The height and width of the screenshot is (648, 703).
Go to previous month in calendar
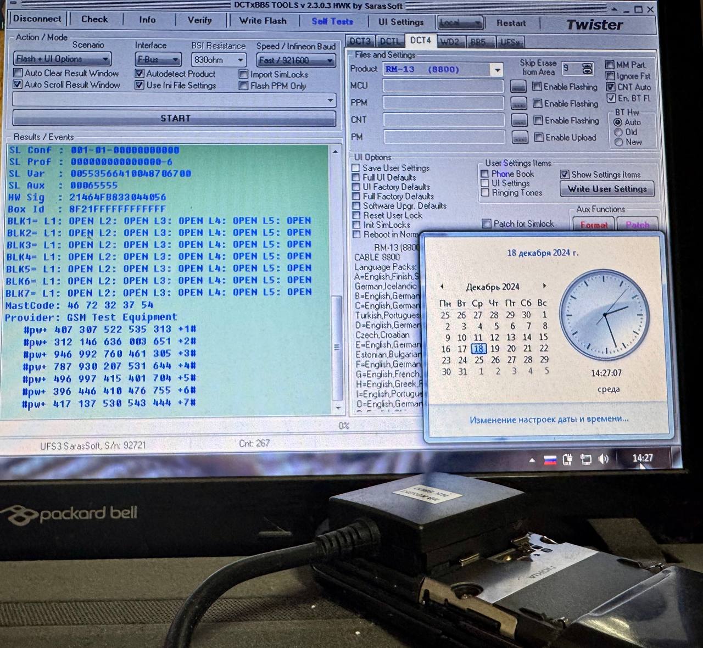442,287
